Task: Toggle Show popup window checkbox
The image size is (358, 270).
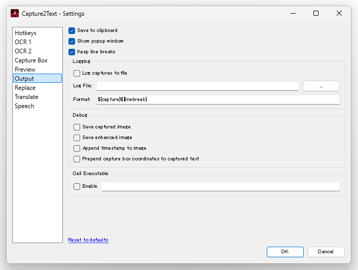Action: (x=71, y=41)
